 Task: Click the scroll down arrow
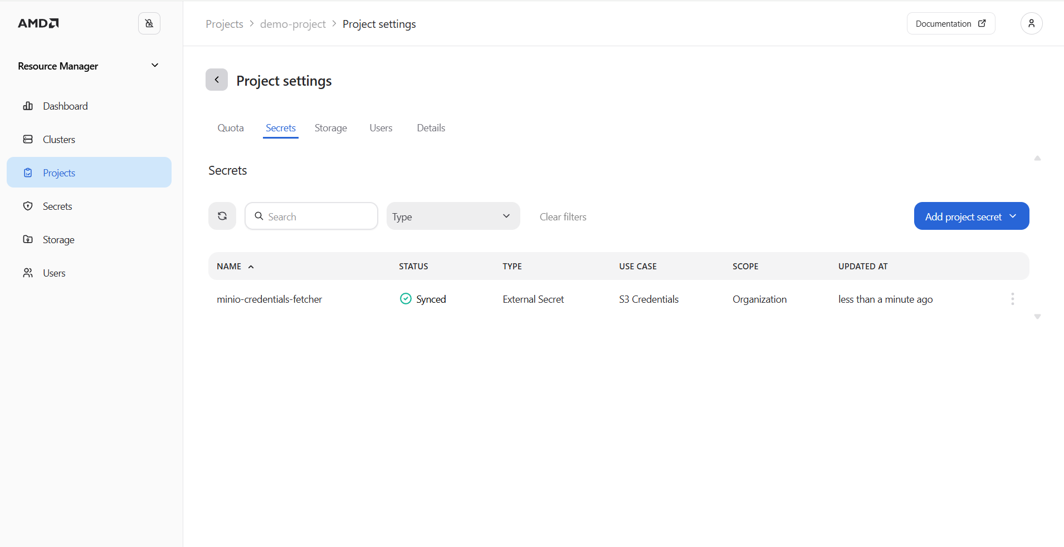tap(1037, 317)
